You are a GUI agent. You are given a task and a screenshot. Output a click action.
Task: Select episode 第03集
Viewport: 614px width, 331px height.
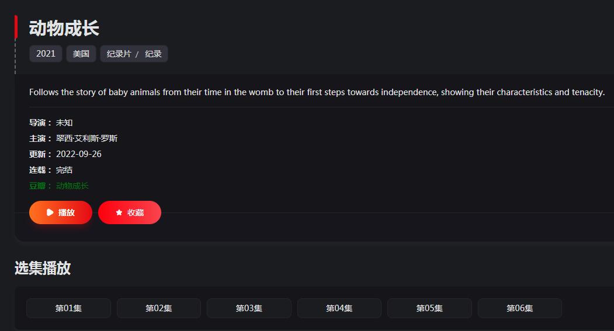(x=249, y=308)
